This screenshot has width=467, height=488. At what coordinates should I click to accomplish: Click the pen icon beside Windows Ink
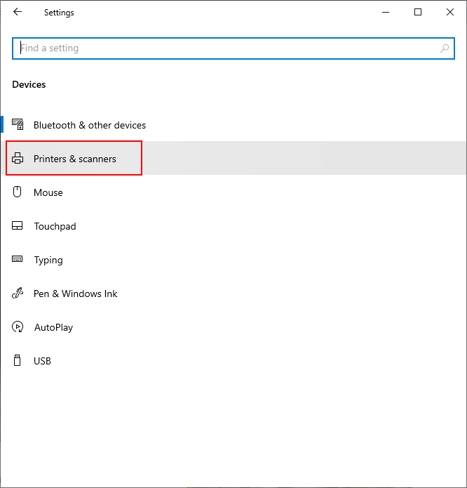(x=18, y=294)
